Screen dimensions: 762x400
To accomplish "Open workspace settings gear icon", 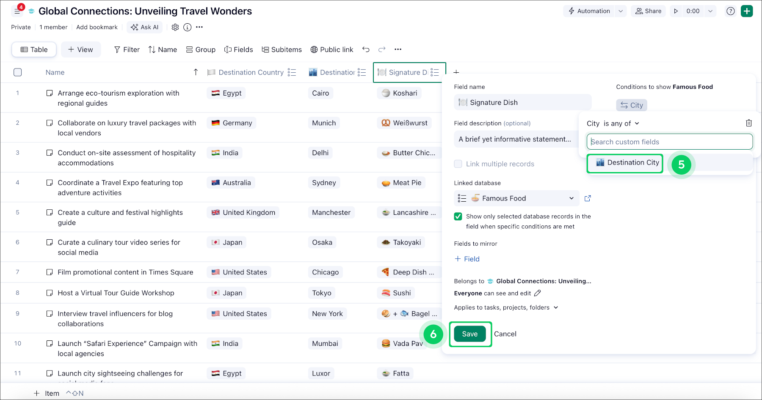I will click(x=175, y=27).
